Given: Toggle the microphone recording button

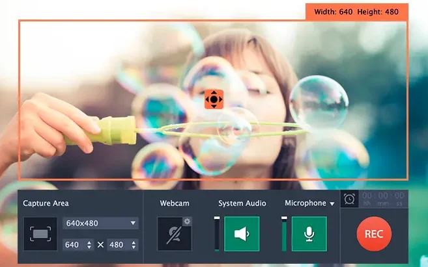Looking at the screenshot, I should click(309, 233).
